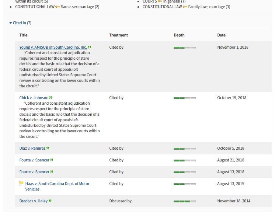Select Same-sex marriage (2) topic
The image size is (279, 216).
(80, 7)
